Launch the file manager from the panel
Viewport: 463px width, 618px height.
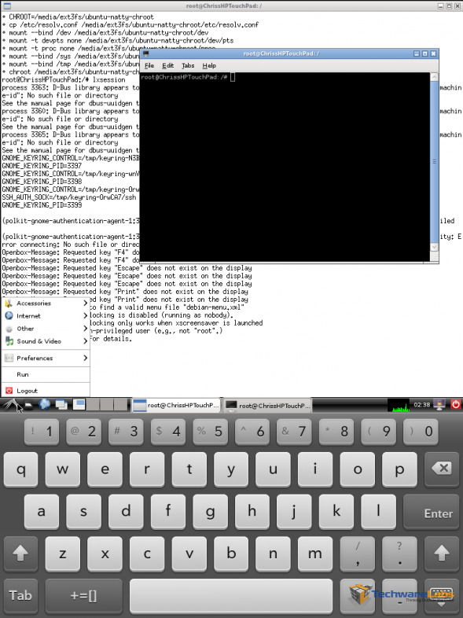click(29, 405)
